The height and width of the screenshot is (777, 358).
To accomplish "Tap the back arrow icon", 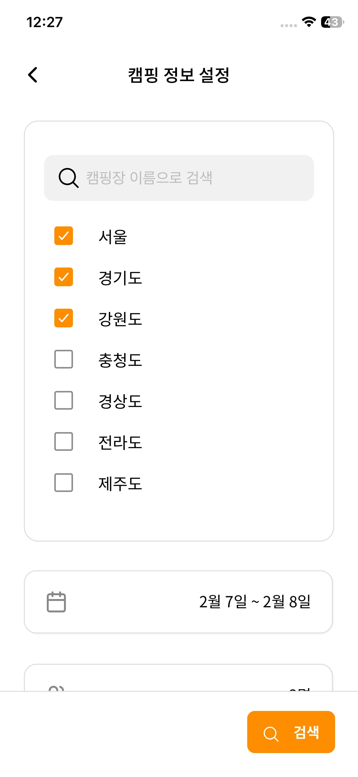I will pos(33,75).
